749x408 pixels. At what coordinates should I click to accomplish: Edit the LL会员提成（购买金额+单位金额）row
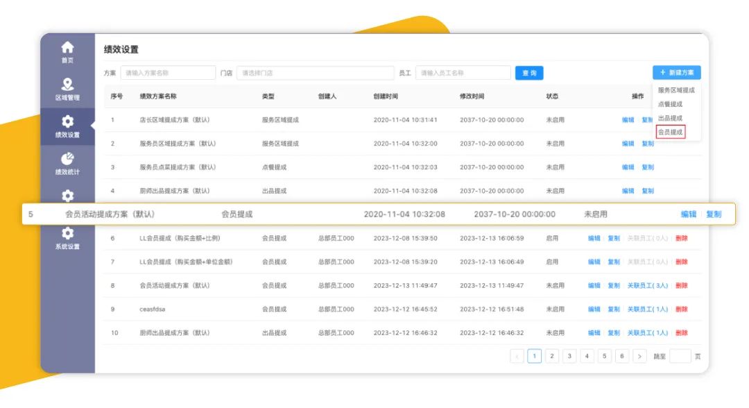coord(594,262)
